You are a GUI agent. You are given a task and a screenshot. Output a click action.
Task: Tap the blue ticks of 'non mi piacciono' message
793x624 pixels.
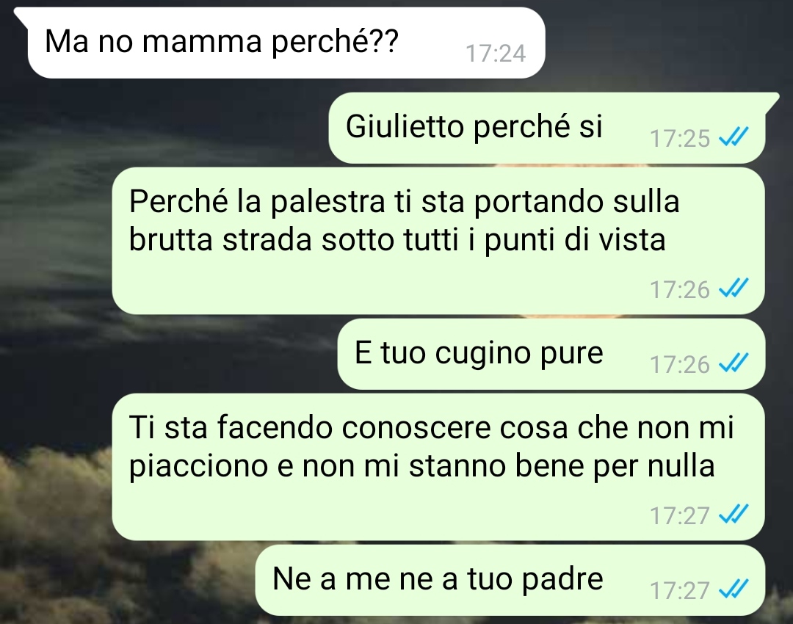coord(734,515)
